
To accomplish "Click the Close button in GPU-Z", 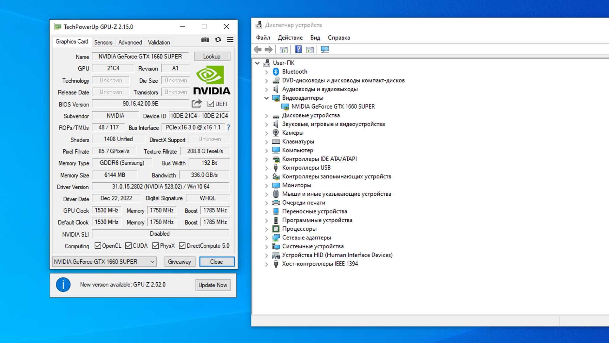I will point(217,262).
